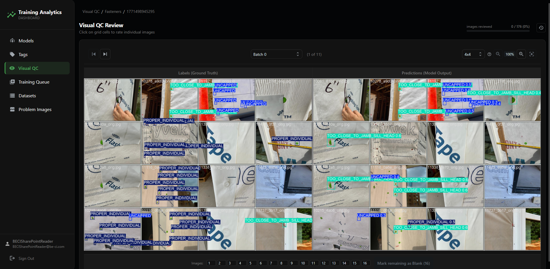Click the Labels (Ground Truth) header
The width and height of the screenshot is (550, 269).
198,73
